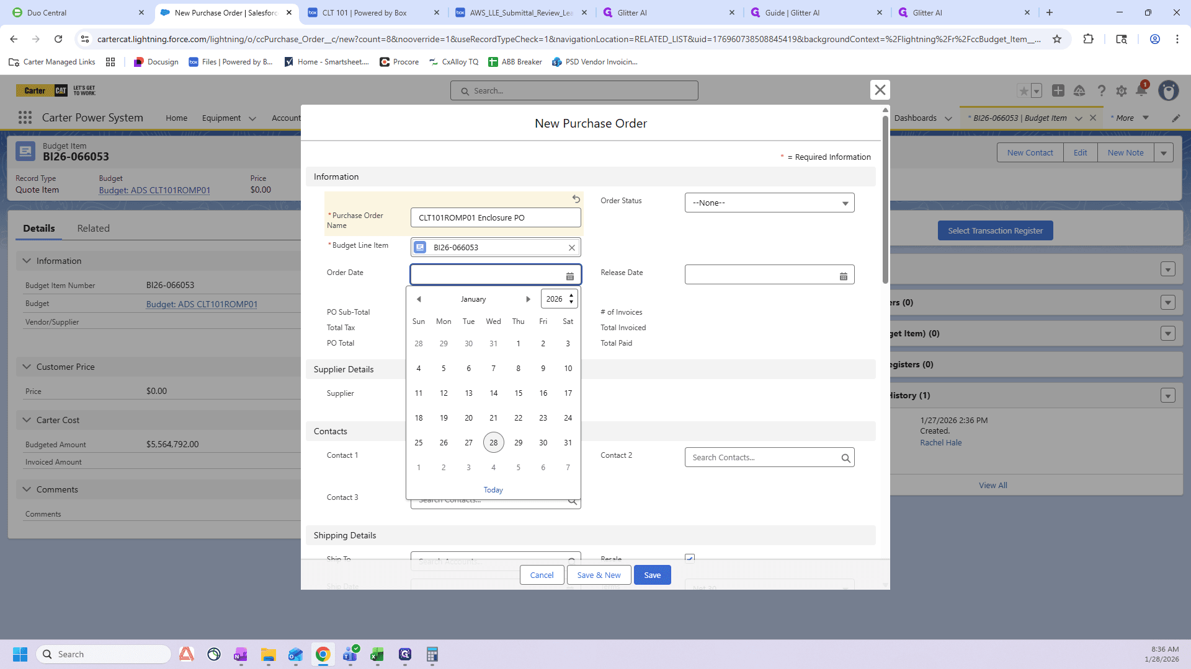
Task: Go to next month in datepicker
Action: tap(528, 299)
